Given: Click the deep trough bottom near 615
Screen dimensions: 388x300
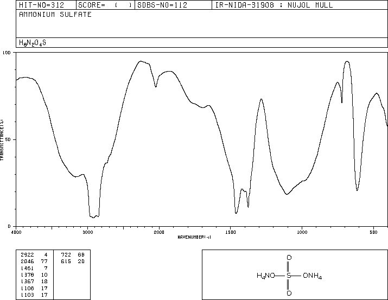Looking at the screenshot, I should pyautogui.click(x=357, y=190).
